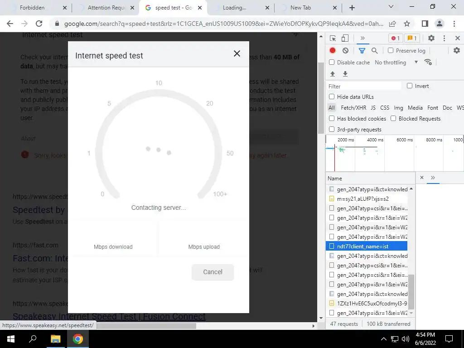This screenshot has height=348, width=464.
Task: Share this page icon
Action: coord(392,24)
